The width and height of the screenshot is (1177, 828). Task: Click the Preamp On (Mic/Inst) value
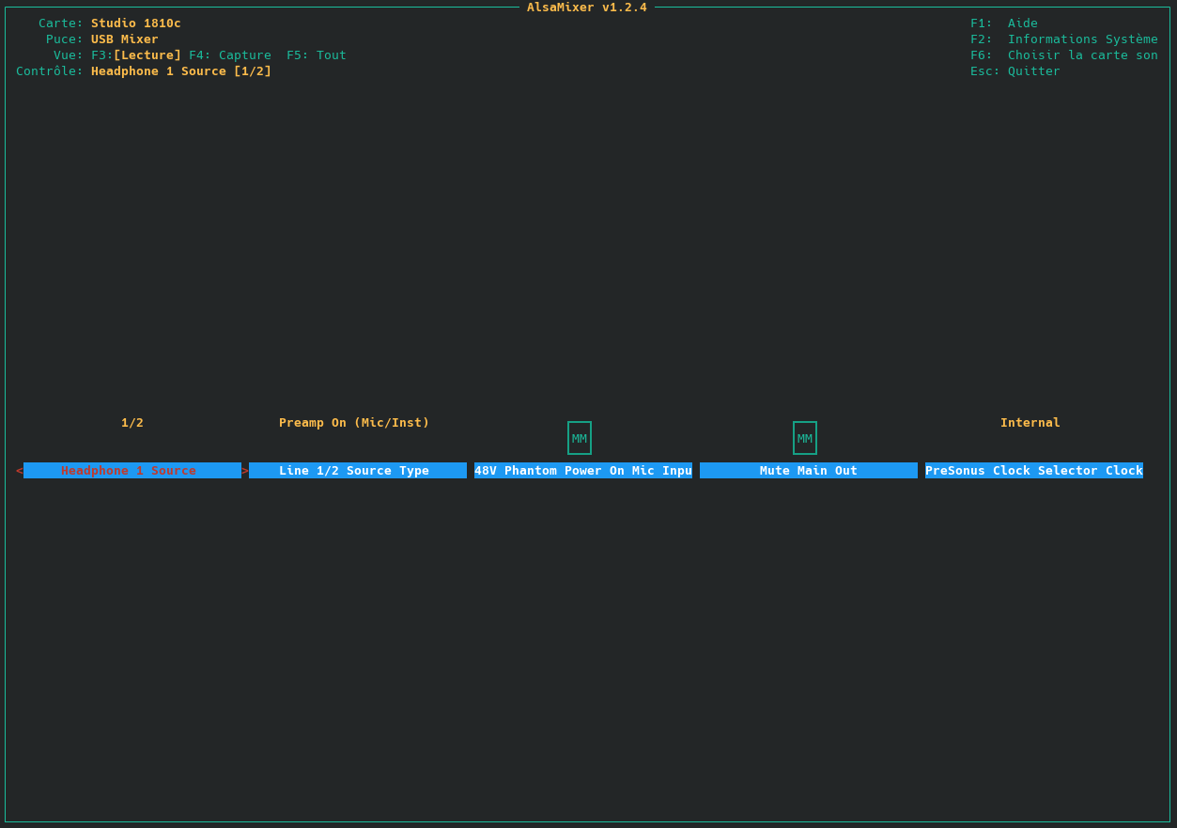pyautogui.click(x=354, y=423)
